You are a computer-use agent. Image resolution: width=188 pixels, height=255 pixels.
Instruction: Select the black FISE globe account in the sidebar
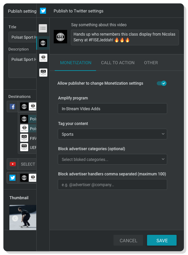pos(43,43)
